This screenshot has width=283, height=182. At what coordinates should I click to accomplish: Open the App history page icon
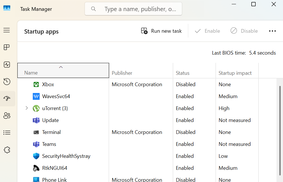tap(7, 82)
